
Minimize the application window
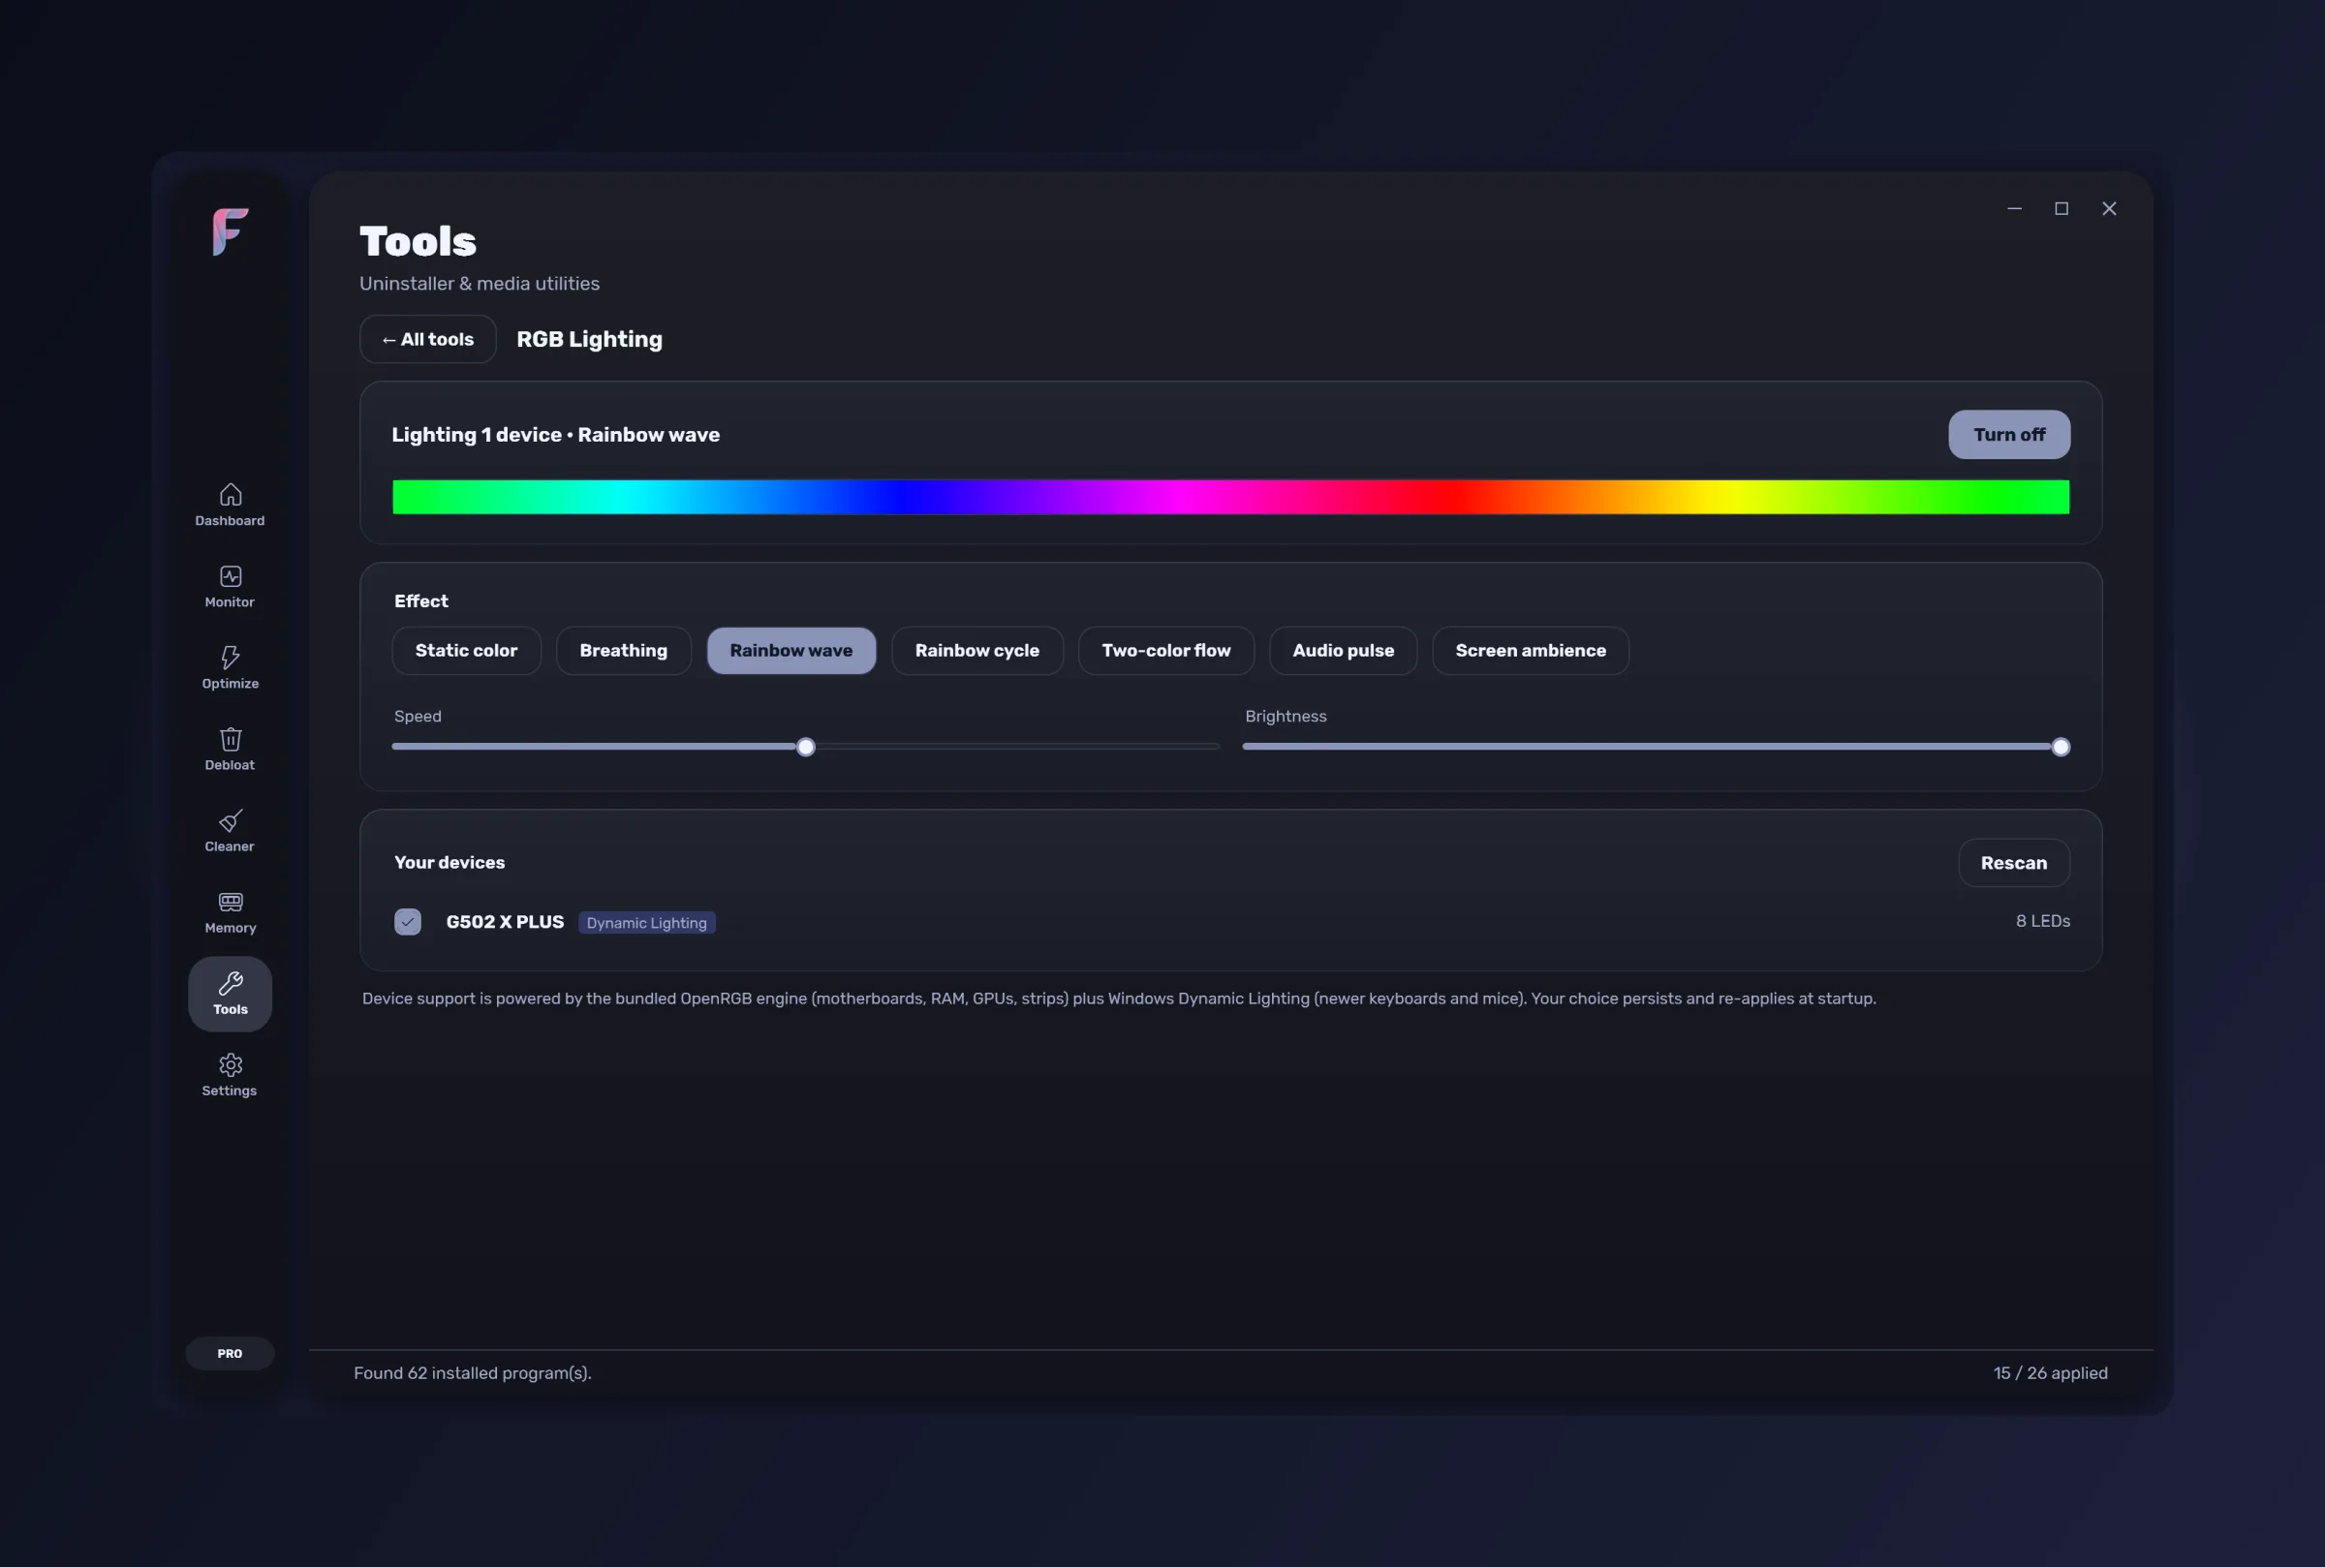pos(2014,209)
